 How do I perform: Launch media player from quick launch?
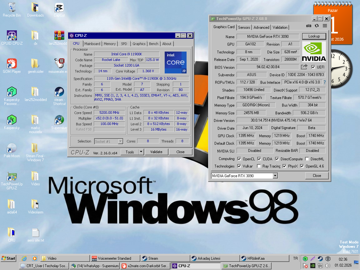point(34,258)
